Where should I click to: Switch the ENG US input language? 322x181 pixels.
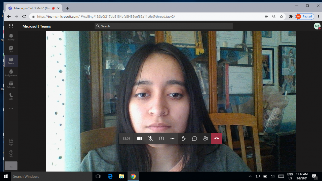point(290,176)
